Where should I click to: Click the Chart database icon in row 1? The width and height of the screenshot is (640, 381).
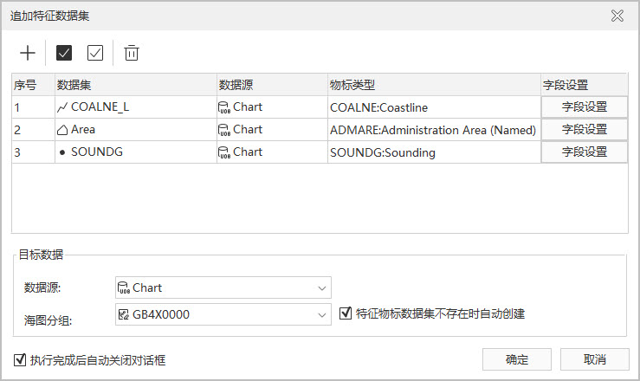[223, 107]
